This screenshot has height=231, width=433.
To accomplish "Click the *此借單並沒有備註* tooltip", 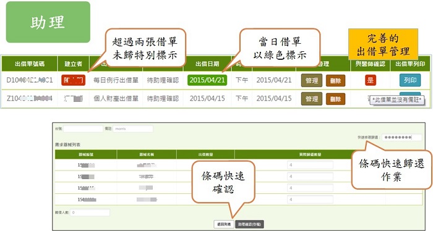I will [397, 100].
